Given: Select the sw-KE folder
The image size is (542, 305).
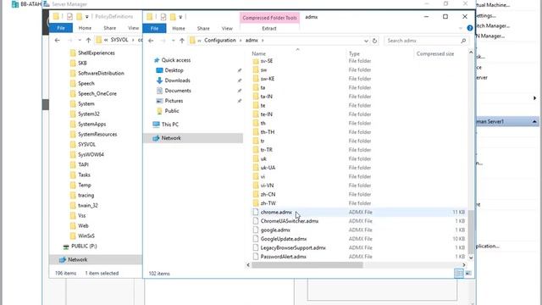Looking at the screenshot, I should pos(268,79).
